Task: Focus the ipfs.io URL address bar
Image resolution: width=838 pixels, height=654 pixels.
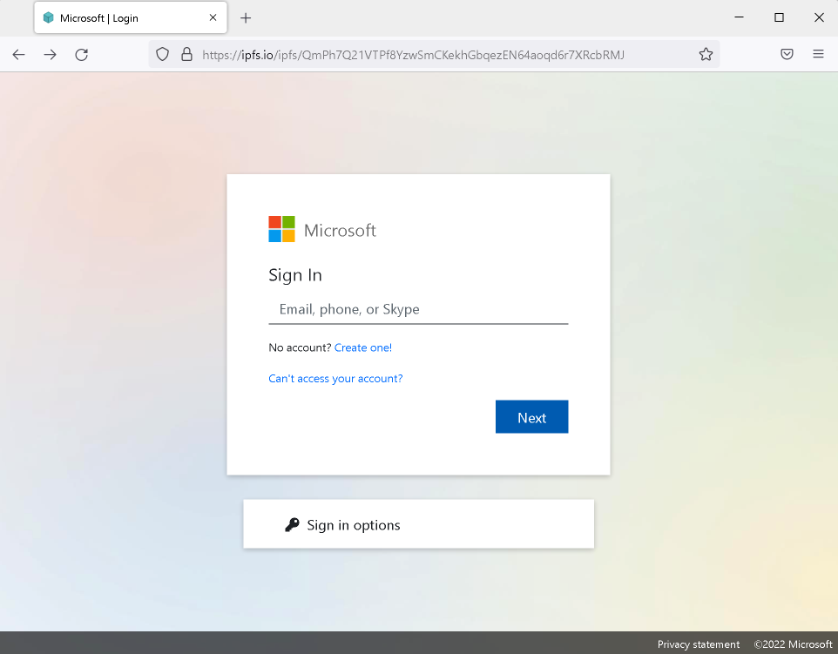Action: pos(436,54)
